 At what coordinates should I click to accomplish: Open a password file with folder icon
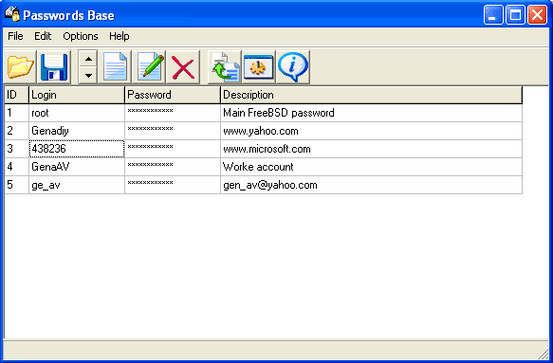tap(21, 67)
